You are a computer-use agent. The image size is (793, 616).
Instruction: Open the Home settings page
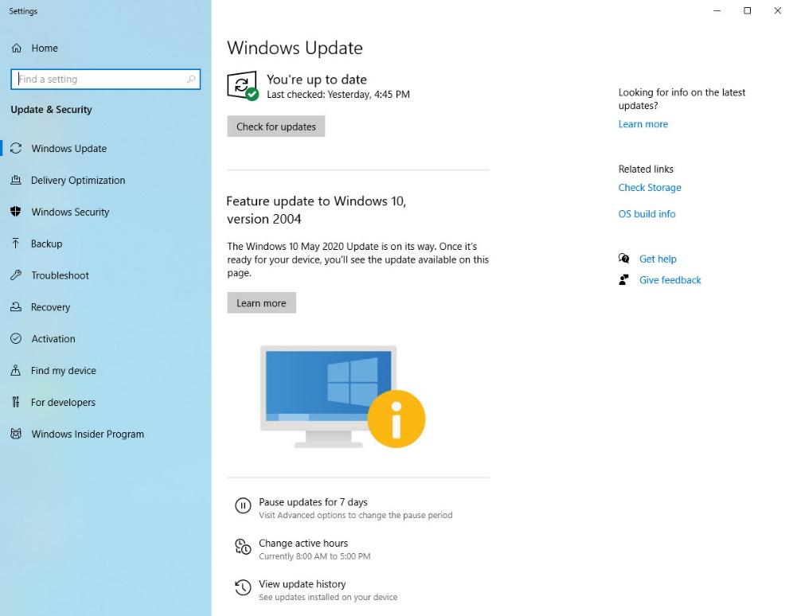click(x=45, y=48)
